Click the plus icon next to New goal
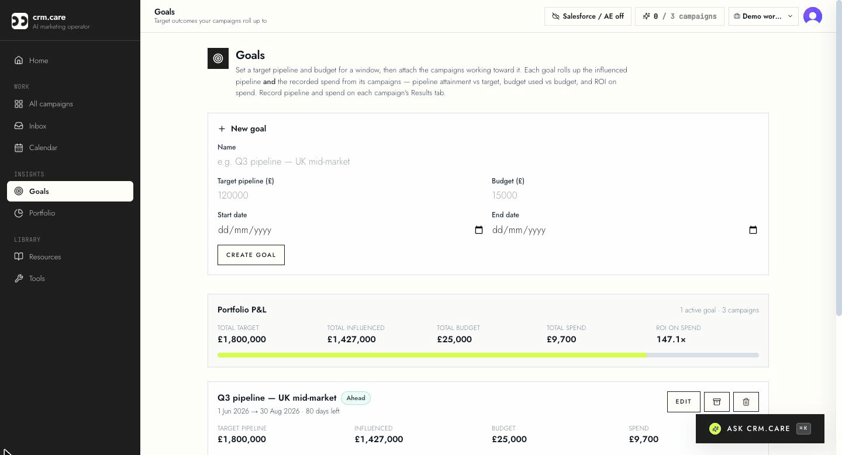This screenshot has height=455, width=842. tap(222, 128)
